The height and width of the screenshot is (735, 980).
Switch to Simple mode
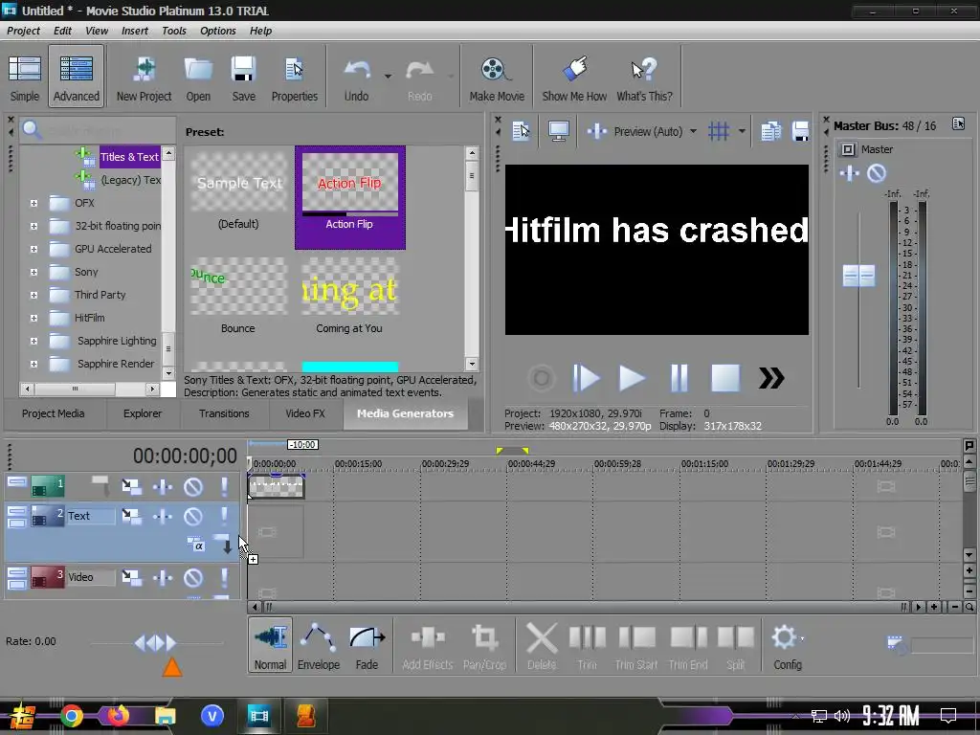[x=24, y=78]
